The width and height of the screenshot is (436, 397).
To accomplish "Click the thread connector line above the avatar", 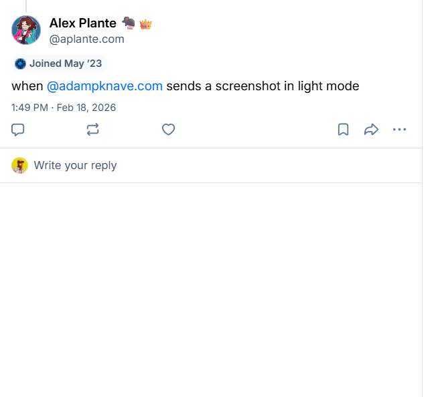I will coord(26,5).
